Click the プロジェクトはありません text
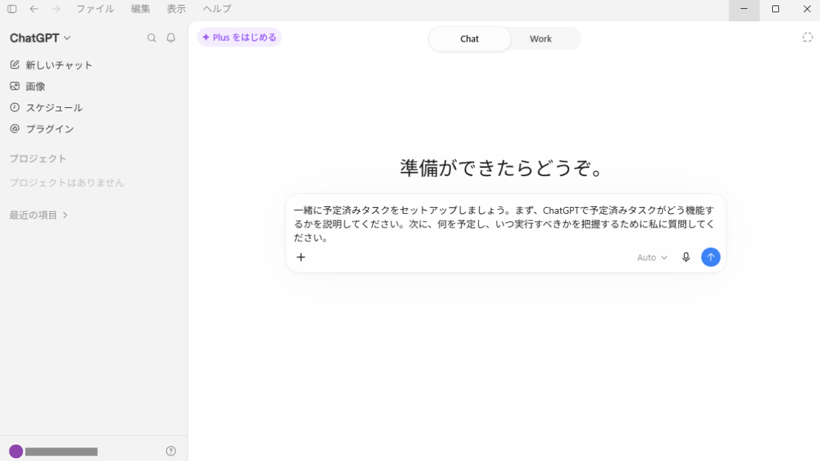 click(x=67, y=183)
